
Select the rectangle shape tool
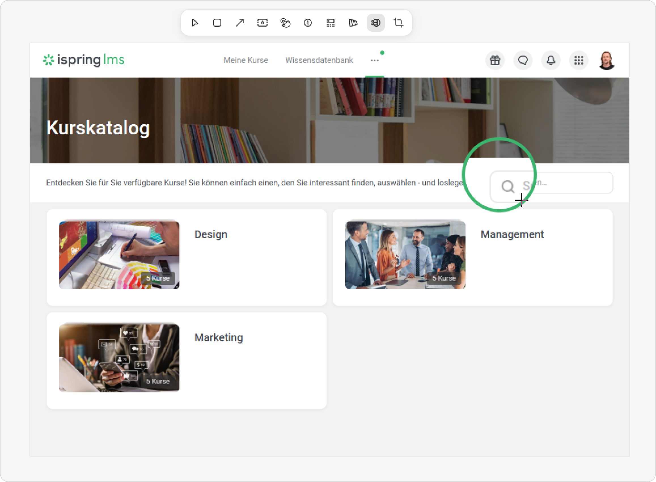point(217,23)
